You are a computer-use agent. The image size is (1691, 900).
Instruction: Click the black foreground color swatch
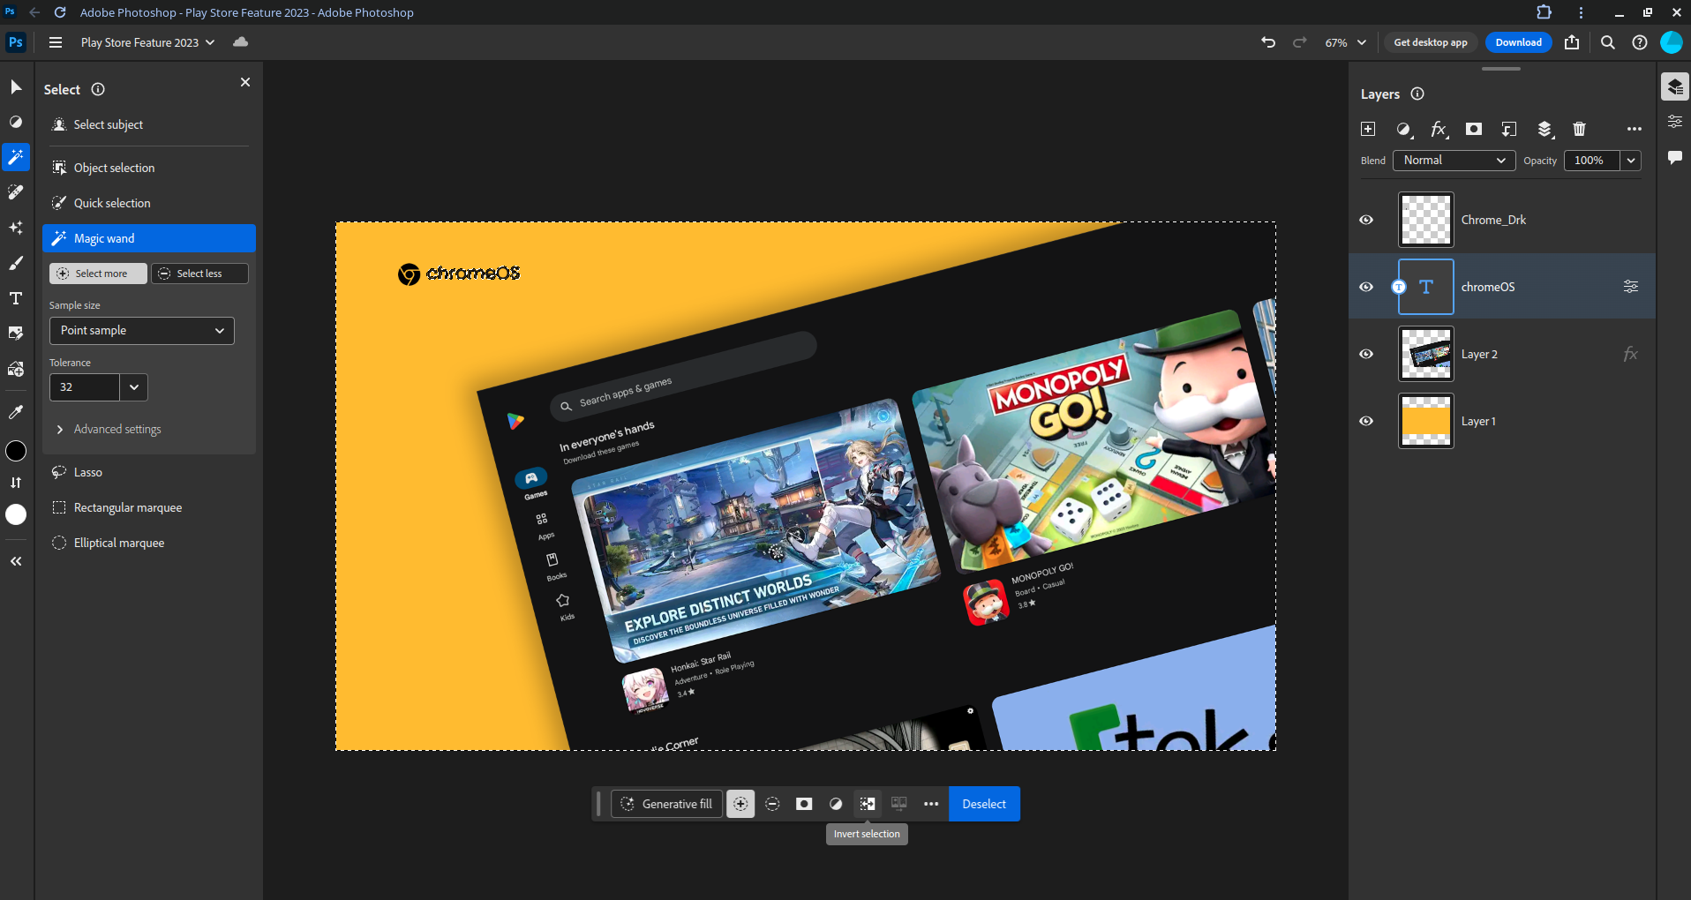tap(16, 451)
